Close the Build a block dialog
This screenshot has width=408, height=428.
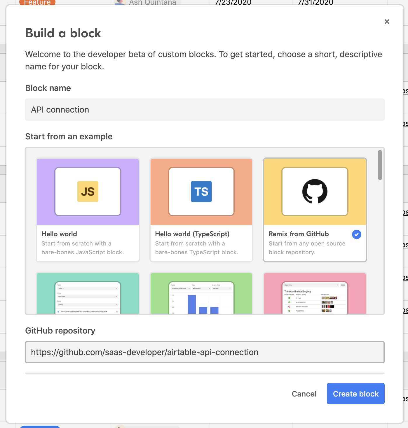[387, 22]
